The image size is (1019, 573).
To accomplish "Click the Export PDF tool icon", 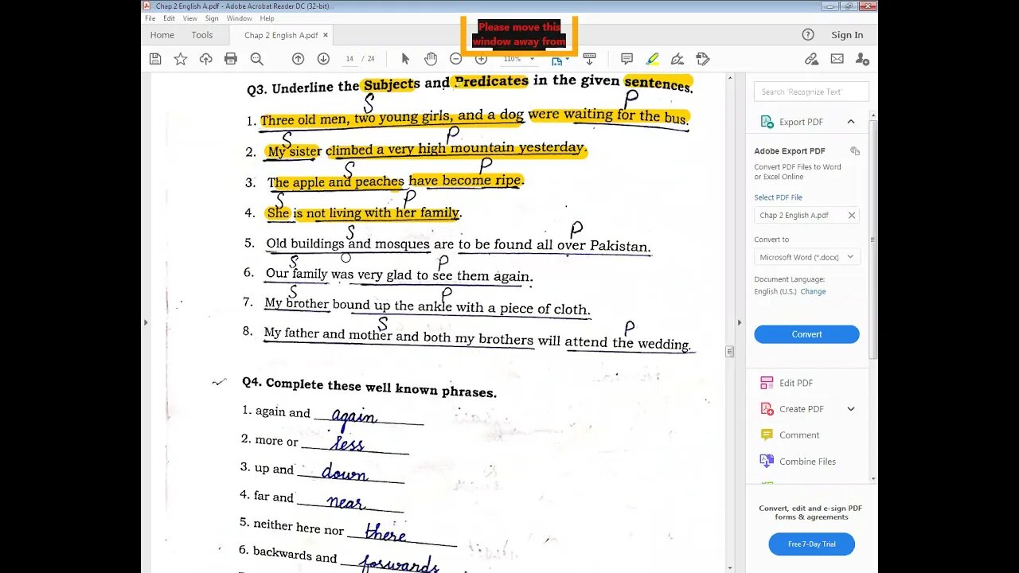I will pyautogui.click(x=767, y=122).
